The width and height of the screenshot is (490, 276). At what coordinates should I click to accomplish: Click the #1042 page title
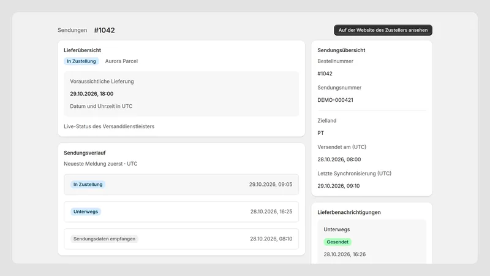tap(104, 30)
